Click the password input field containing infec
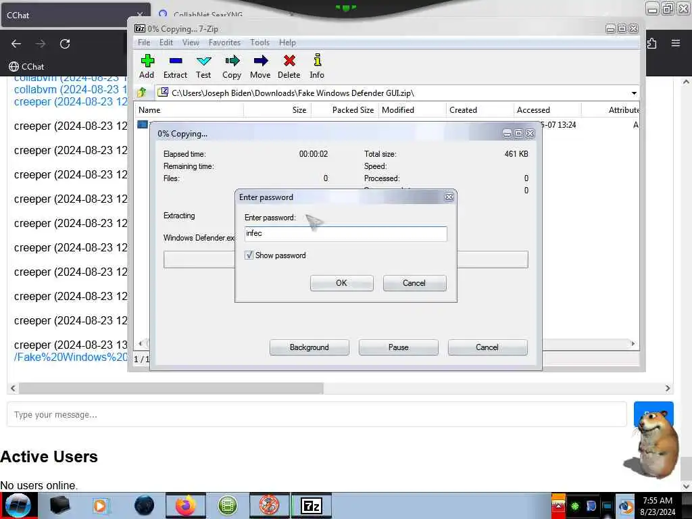Viewport: 692px width, 519px height. coord(345,233)
